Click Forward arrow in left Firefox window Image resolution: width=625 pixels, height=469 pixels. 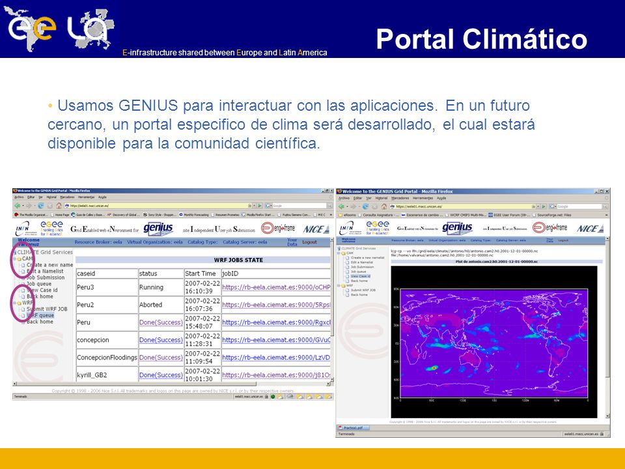pos(29,206)
